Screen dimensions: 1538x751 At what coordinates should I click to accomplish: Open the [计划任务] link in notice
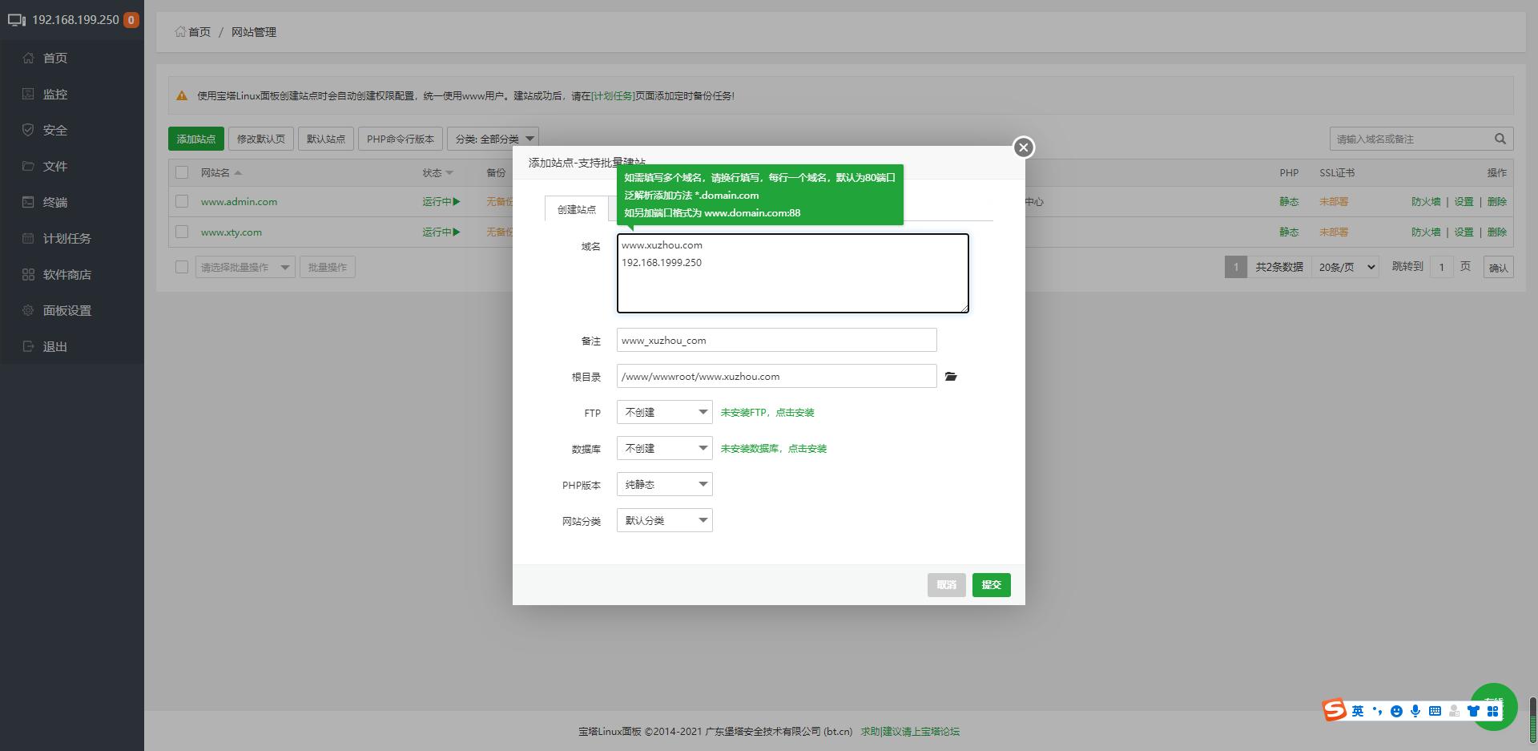click(x=613, y=95)
